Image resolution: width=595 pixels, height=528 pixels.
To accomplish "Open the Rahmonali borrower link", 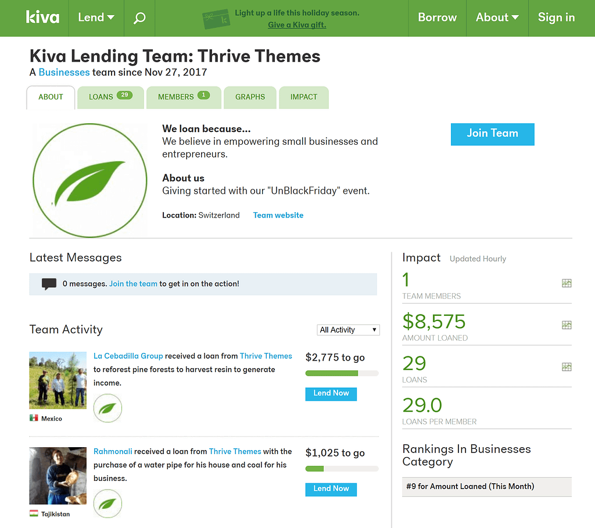I will click(x=113, y=451).
